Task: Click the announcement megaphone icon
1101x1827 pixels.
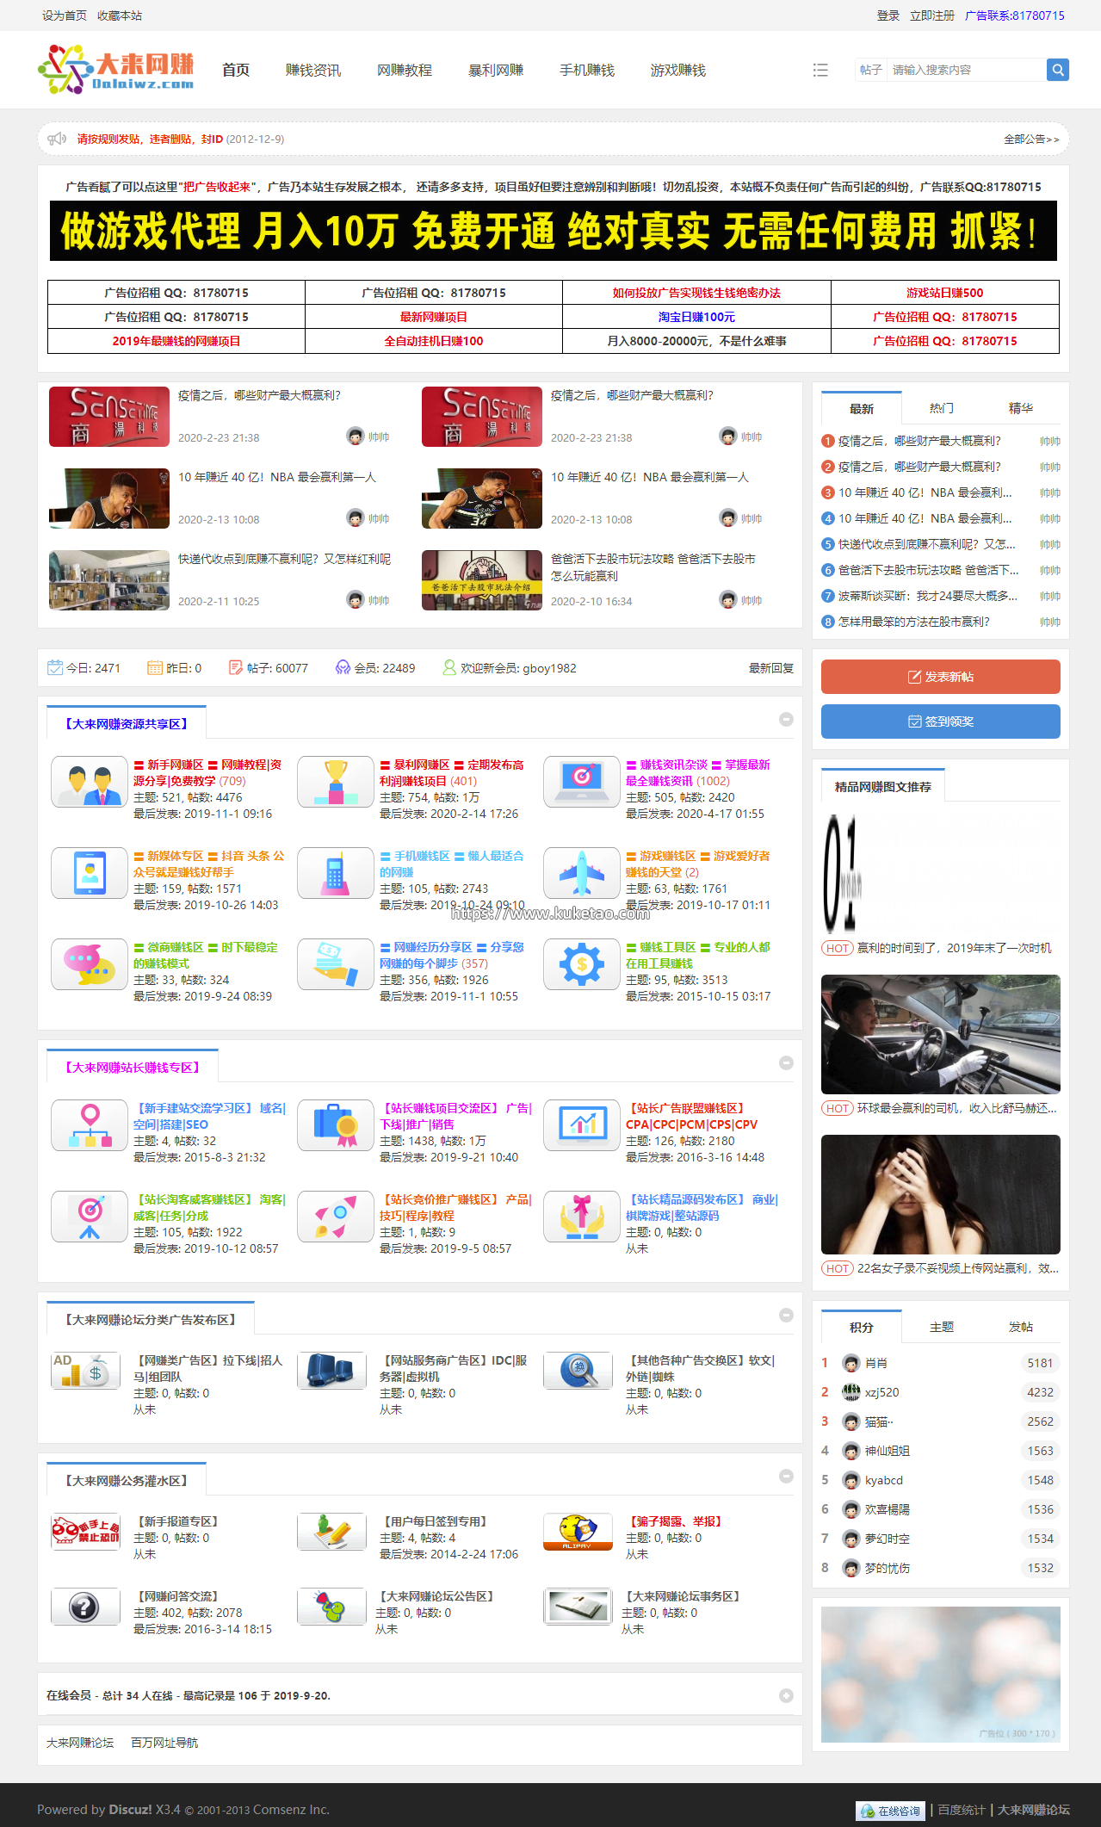Action: click(x=57, y=139)
